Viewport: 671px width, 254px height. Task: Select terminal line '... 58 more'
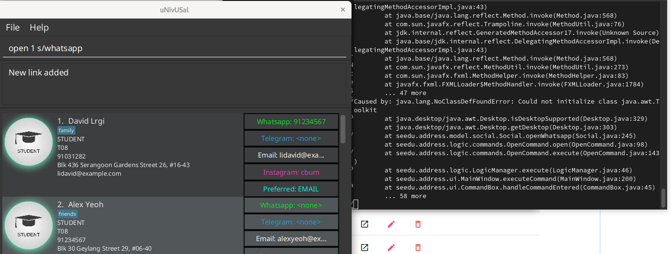[405, 196]
